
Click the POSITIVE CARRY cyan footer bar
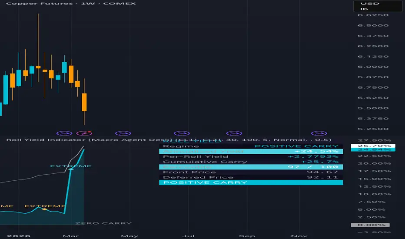pyautogui.click(x=251, y=183)
